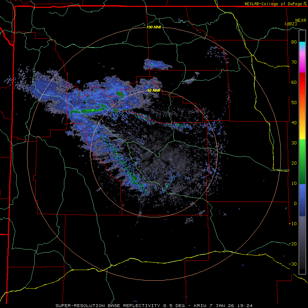Click the 20 value on the dBZ scale
The image size is (308, 308).
click(294, 163)
